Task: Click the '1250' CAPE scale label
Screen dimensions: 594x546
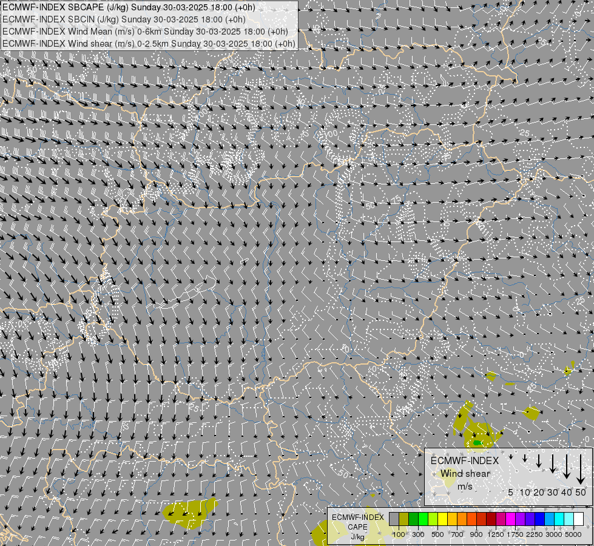Action: pyautogui.click(x=496, y=534)
